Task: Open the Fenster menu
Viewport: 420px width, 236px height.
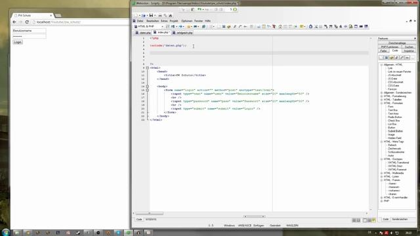Action: click(x=198, y=21)
